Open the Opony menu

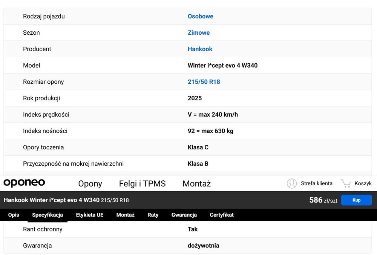coord(90,184)
